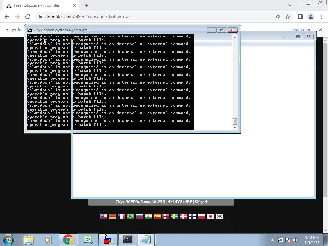Open cmd.exe title bar system icon
Viewport: 328px width, 246px height.
[x=30, y=30]
